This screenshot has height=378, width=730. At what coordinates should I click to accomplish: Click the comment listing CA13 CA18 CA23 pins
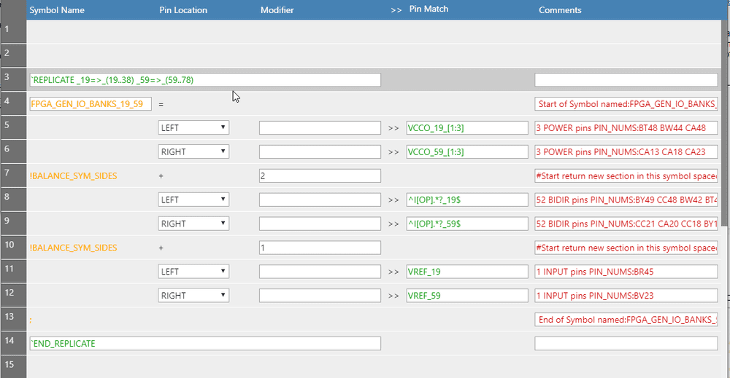coord(626,151)
